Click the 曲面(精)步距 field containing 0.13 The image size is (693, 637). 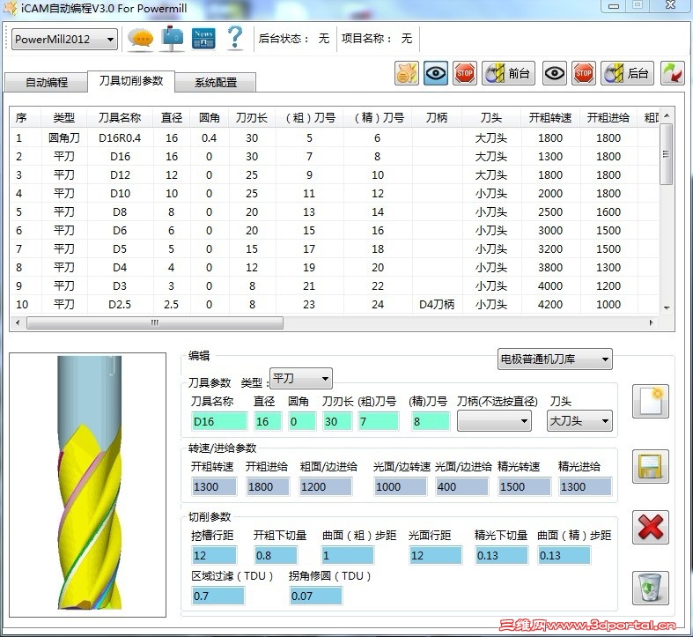[x=564, y=556]
